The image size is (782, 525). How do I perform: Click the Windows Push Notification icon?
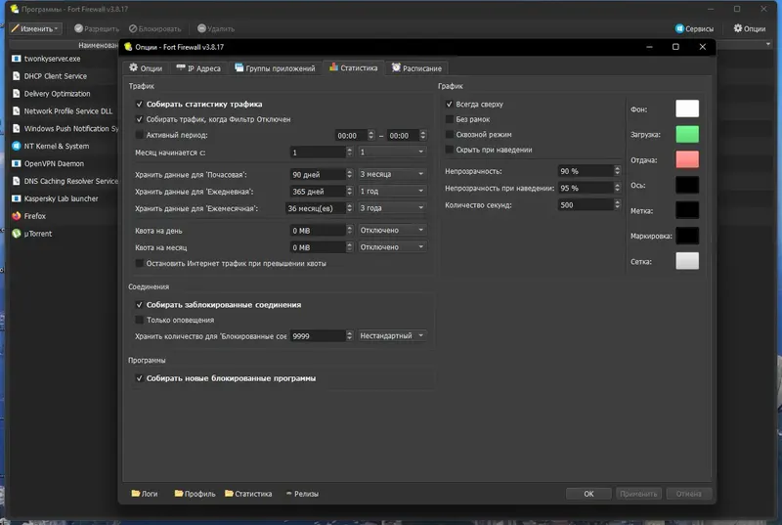point(16,129)
